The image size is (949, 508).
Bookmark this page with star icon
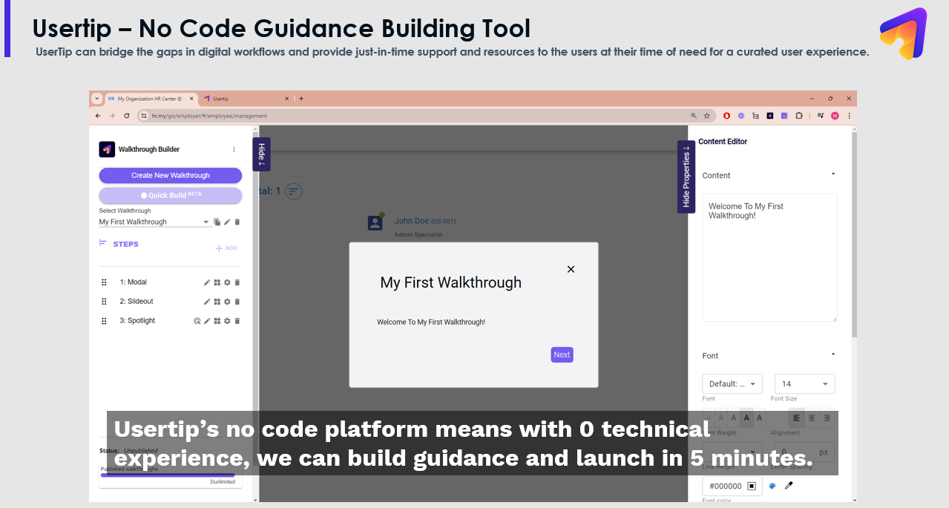(x=706, y=116)
